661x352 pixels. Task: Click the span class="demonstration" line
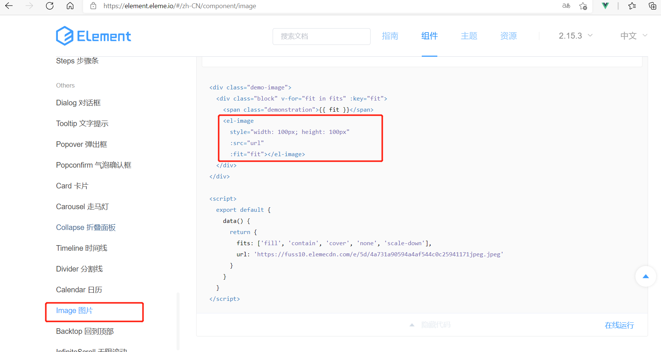click(298, 110)
